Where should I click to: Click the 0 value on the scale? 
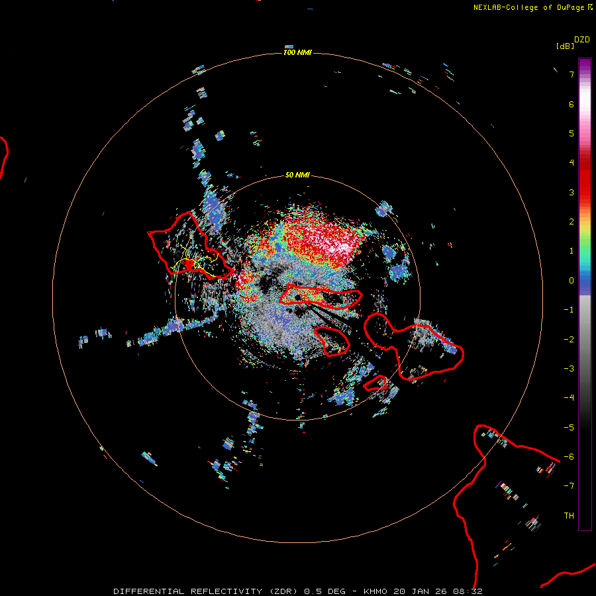coord(571,281)
